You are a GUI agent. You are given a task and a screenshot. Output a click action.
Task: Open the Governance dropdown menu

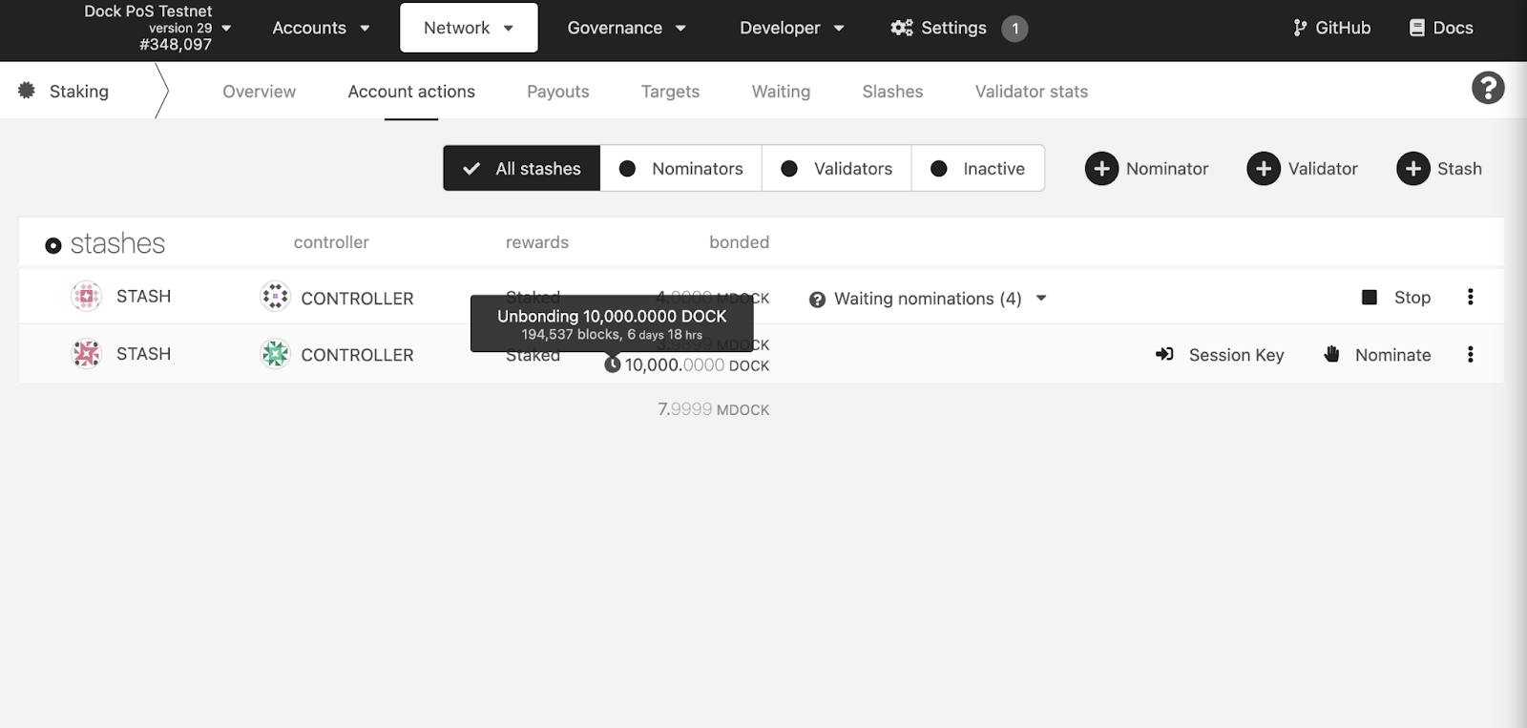click(626, 28)
